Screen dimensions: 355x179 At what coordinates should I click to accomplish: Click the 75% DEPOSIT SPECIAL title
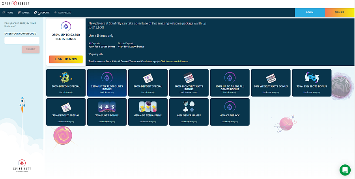pos(66,116)
